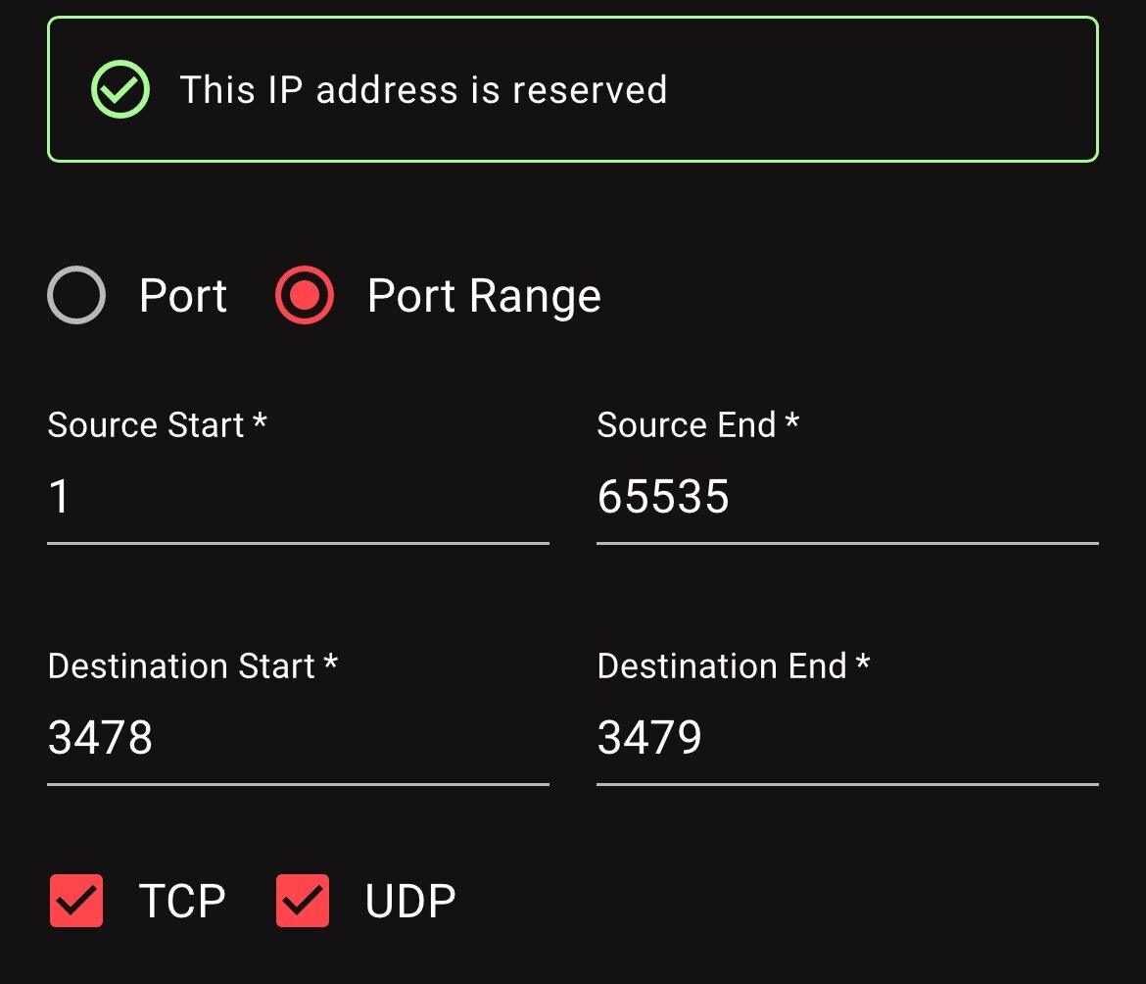Click the "Source End *" field label
This screenshot has width=1146, height=984.
pyautogui.click(x=698, y=424)
